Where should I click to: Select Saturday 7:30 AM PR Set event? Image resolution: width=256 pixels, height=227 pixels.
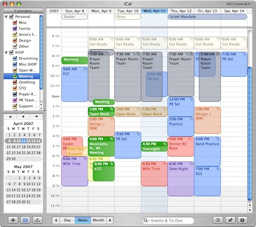(x=234, y=64)
